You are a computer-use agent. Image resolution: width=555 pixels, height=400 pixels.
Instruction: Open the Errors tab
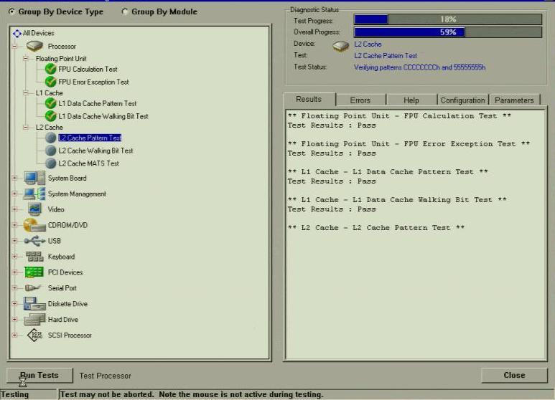(360, 100)
